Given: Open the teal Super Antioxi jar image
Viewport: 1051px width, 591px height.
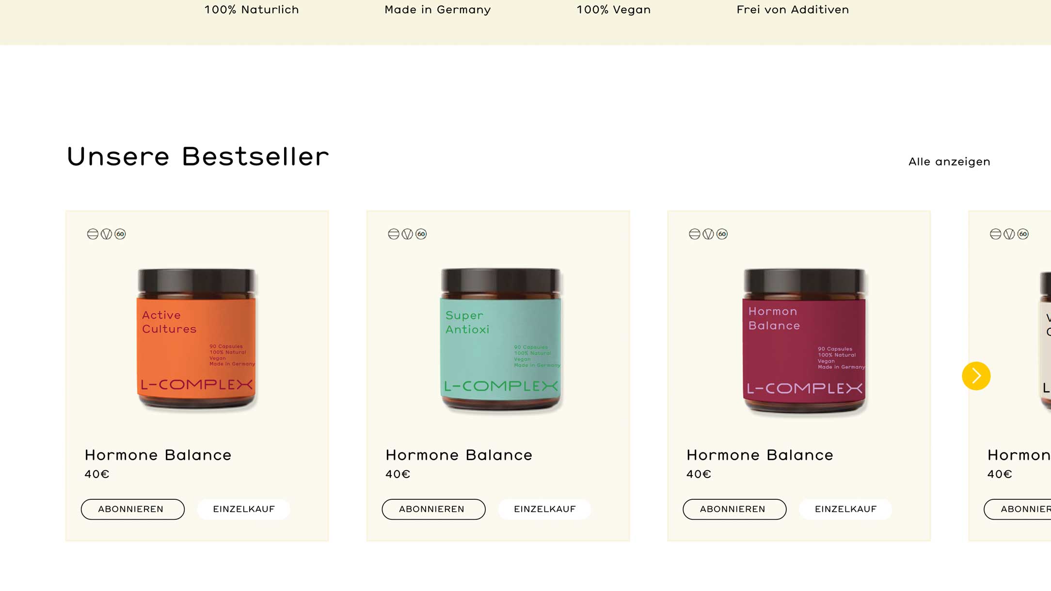Looking at the screenshot, I should coord(501,339).
